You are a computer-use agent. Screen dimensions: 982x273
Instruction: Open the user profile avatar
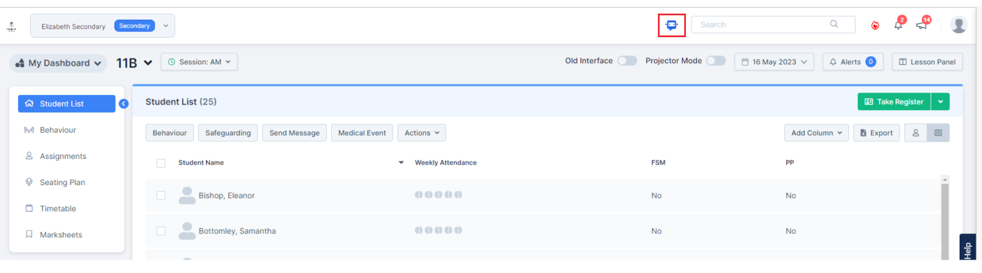tap(958, 25)
